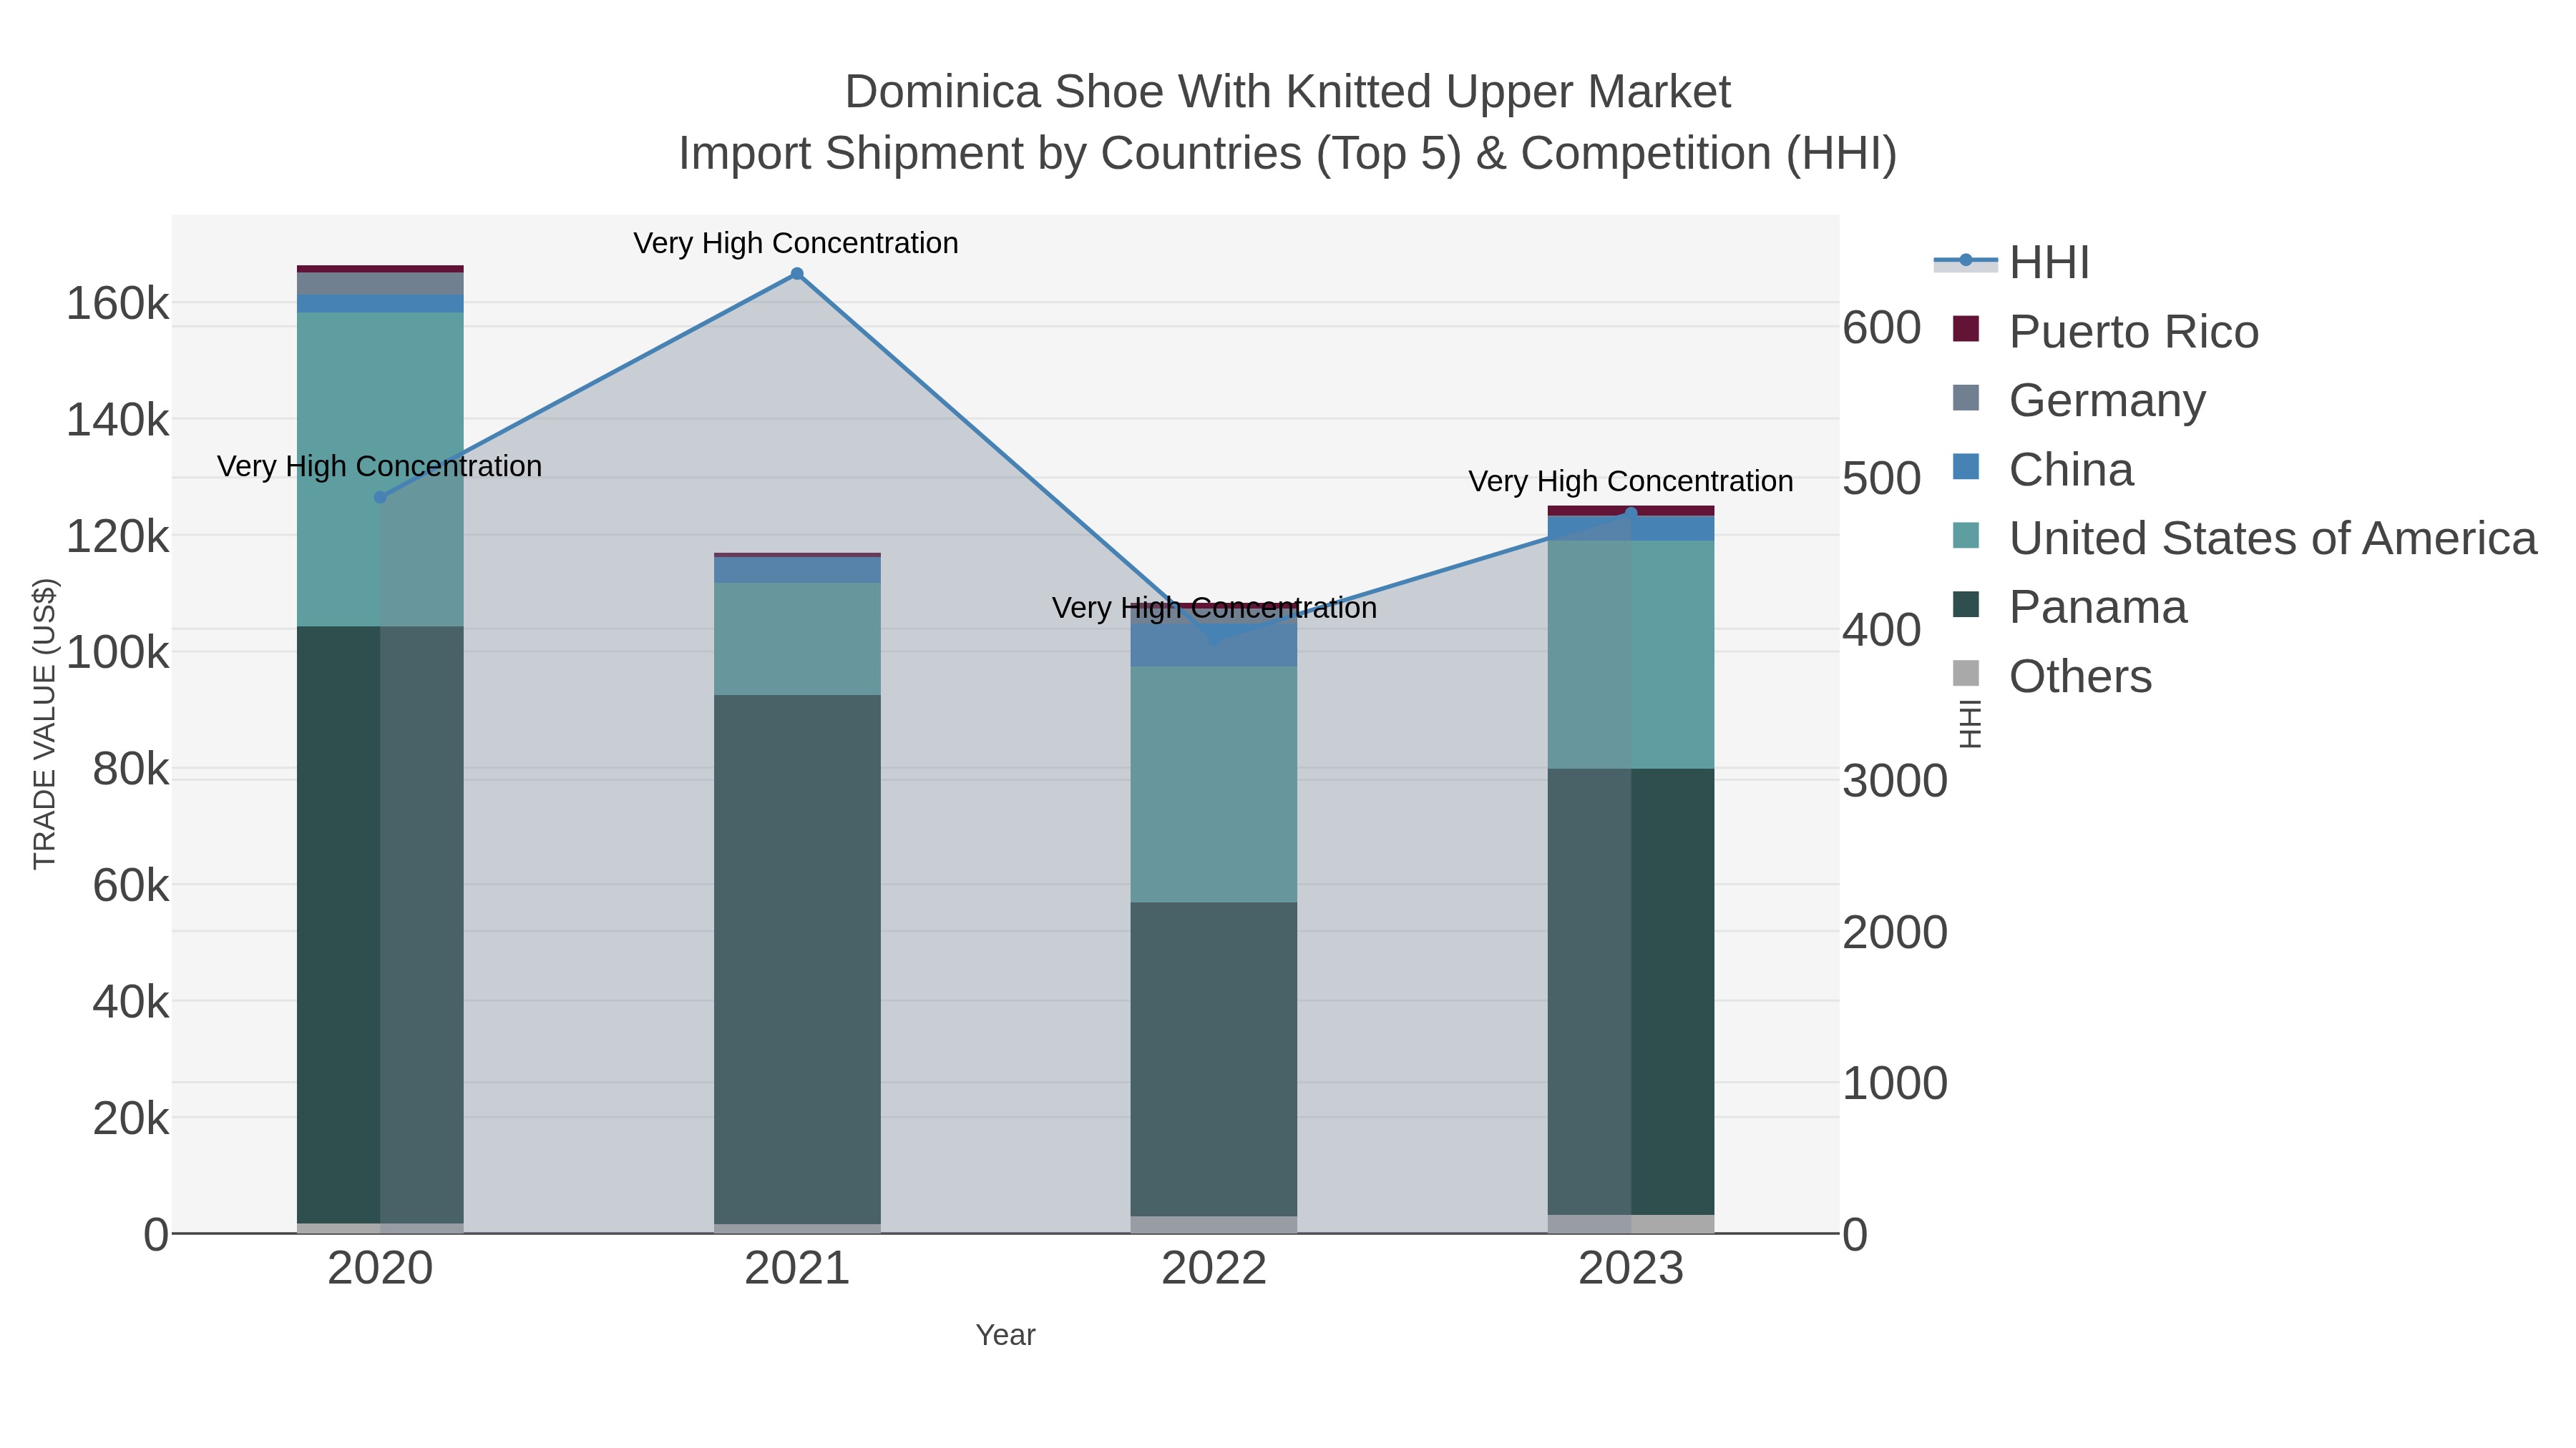Toggle the HHI line in legend

(2011, 263)
